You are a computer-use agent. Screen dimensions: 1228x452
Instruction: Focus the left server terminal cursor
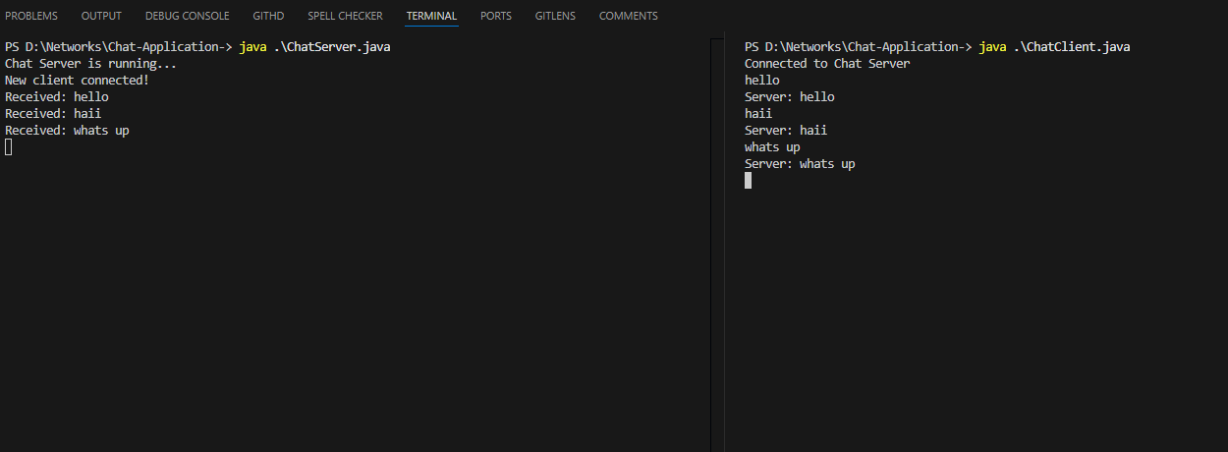coord(9,147)
